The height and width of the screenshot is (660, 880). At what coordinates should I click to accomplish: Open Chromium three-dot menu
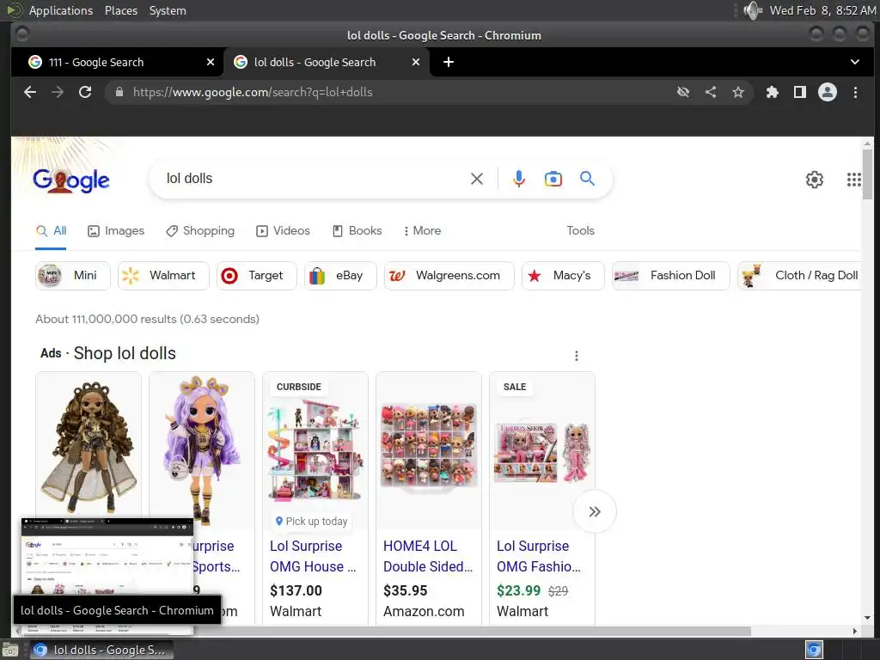point(855,92)
